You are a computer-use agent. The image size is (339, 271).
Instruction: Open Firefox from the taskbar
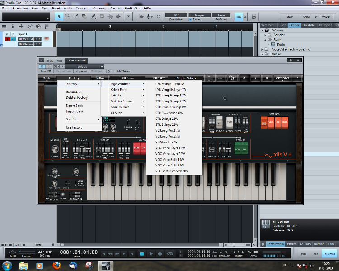(56, 266)
